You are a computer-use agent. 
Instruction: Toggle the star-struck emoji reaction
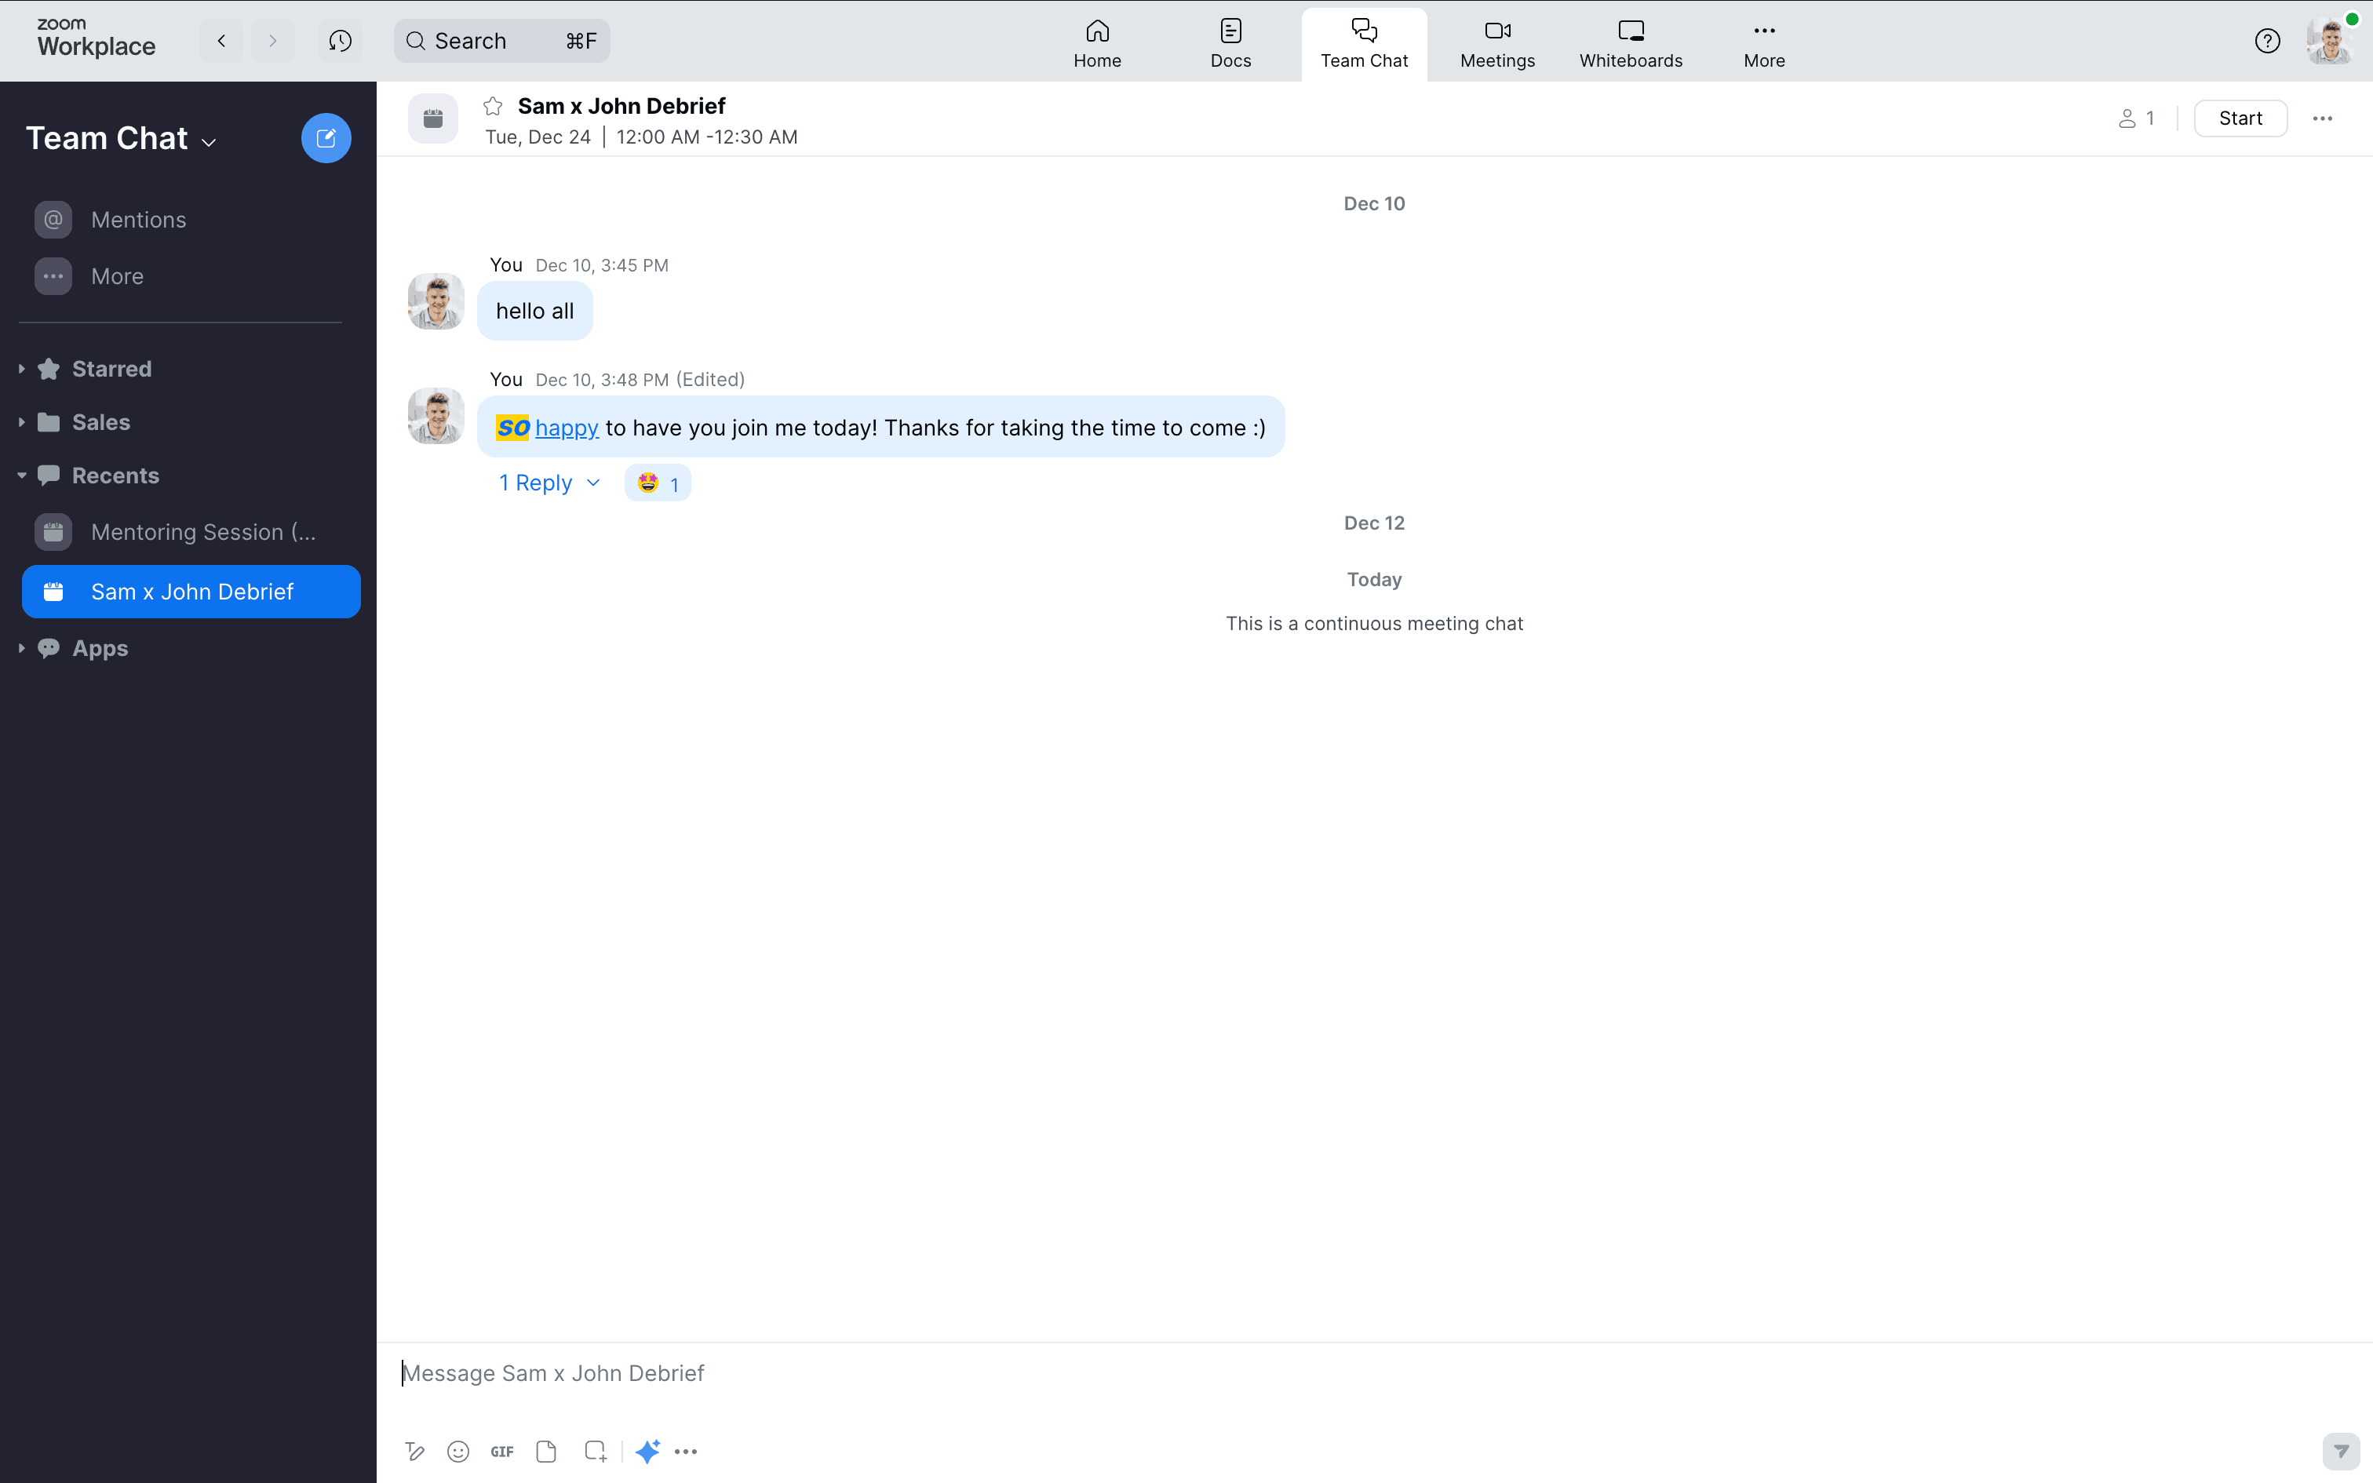pos(657,483)
